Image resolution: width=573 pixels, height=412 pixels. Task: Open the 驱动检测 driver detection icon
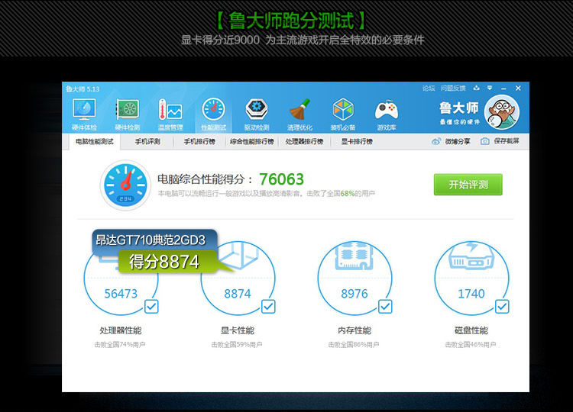pyautogui.click(x=257, y=113)
